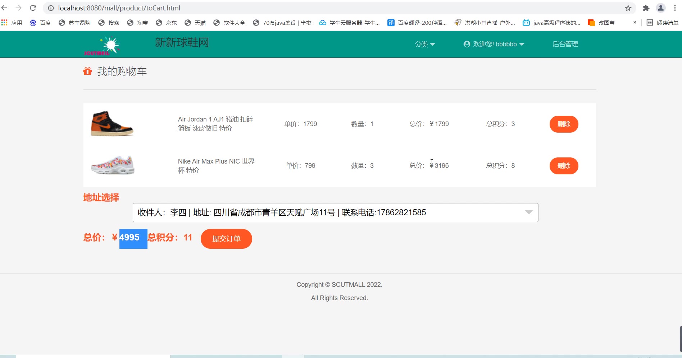
Task: Click the 单价: 799 price text
Action: tap(301, 166)
